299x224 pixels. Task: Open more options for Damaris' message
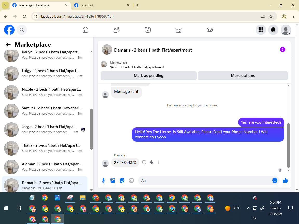click(x=159, y=162)
